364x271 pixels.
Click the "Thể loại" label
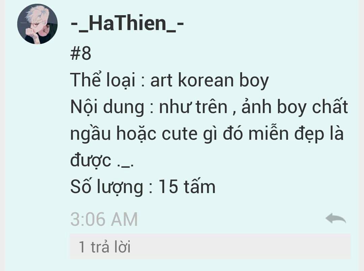tap(102, 80)
